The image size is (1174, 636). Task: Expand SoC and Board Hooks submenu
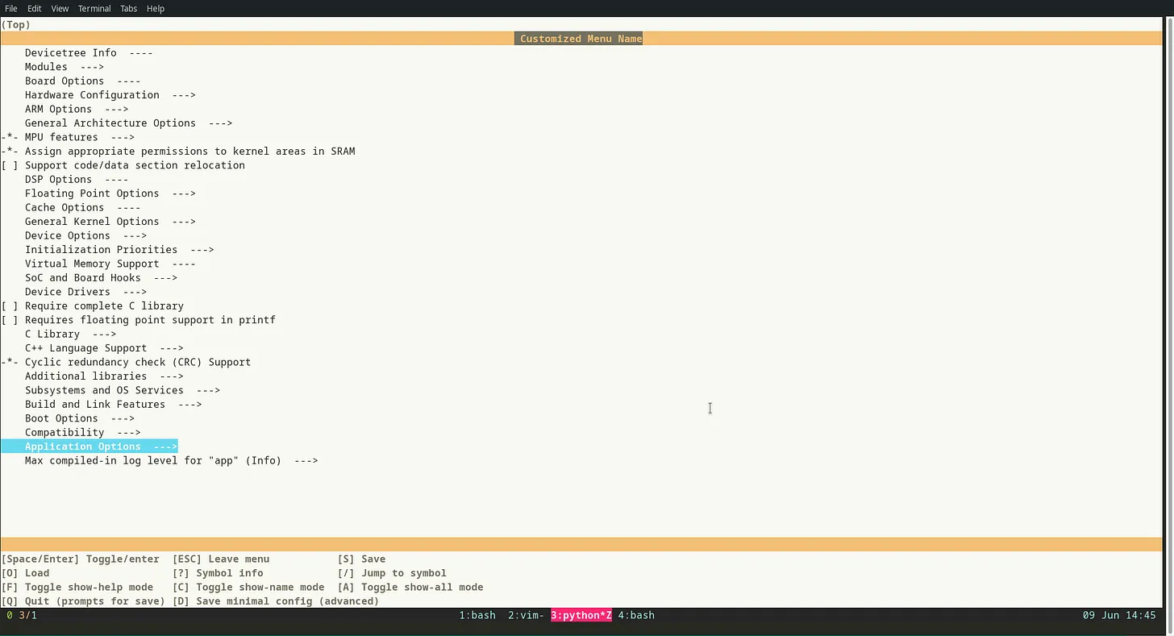[101, 277]
